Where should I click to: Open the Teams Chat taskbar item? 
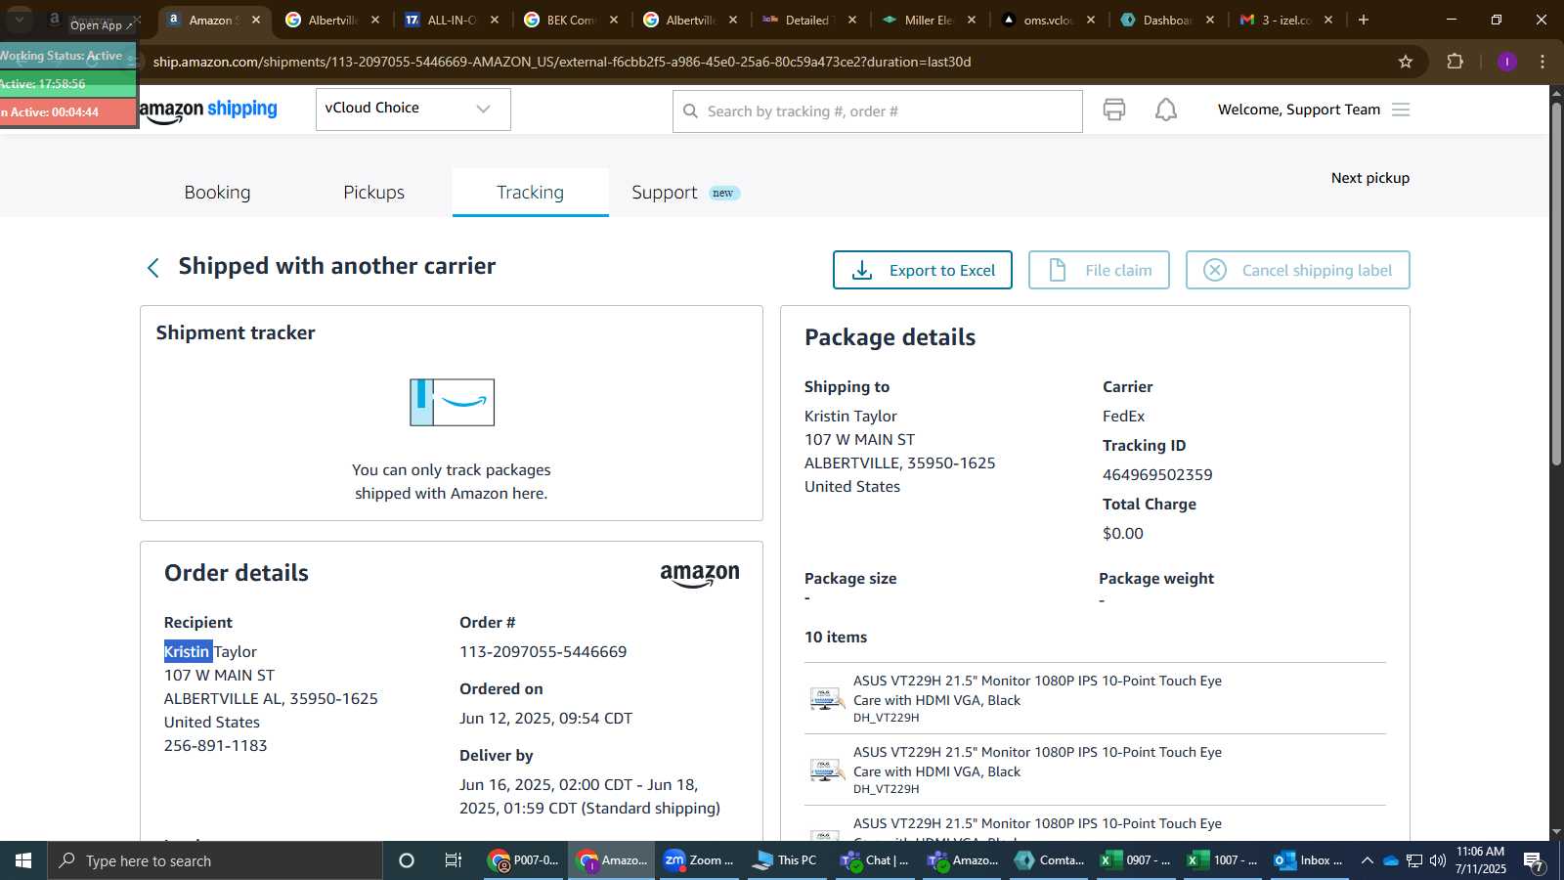point(874,860)
